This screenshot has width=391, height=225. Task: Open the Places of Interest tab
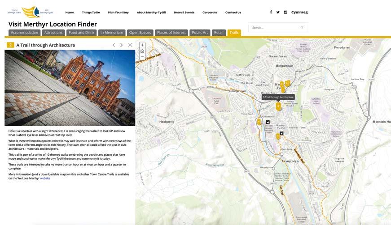click(x=171, y=33)
